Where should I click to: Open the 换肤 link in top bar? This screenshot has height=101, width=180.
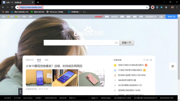pyautogui.click(x=24, y=17)
